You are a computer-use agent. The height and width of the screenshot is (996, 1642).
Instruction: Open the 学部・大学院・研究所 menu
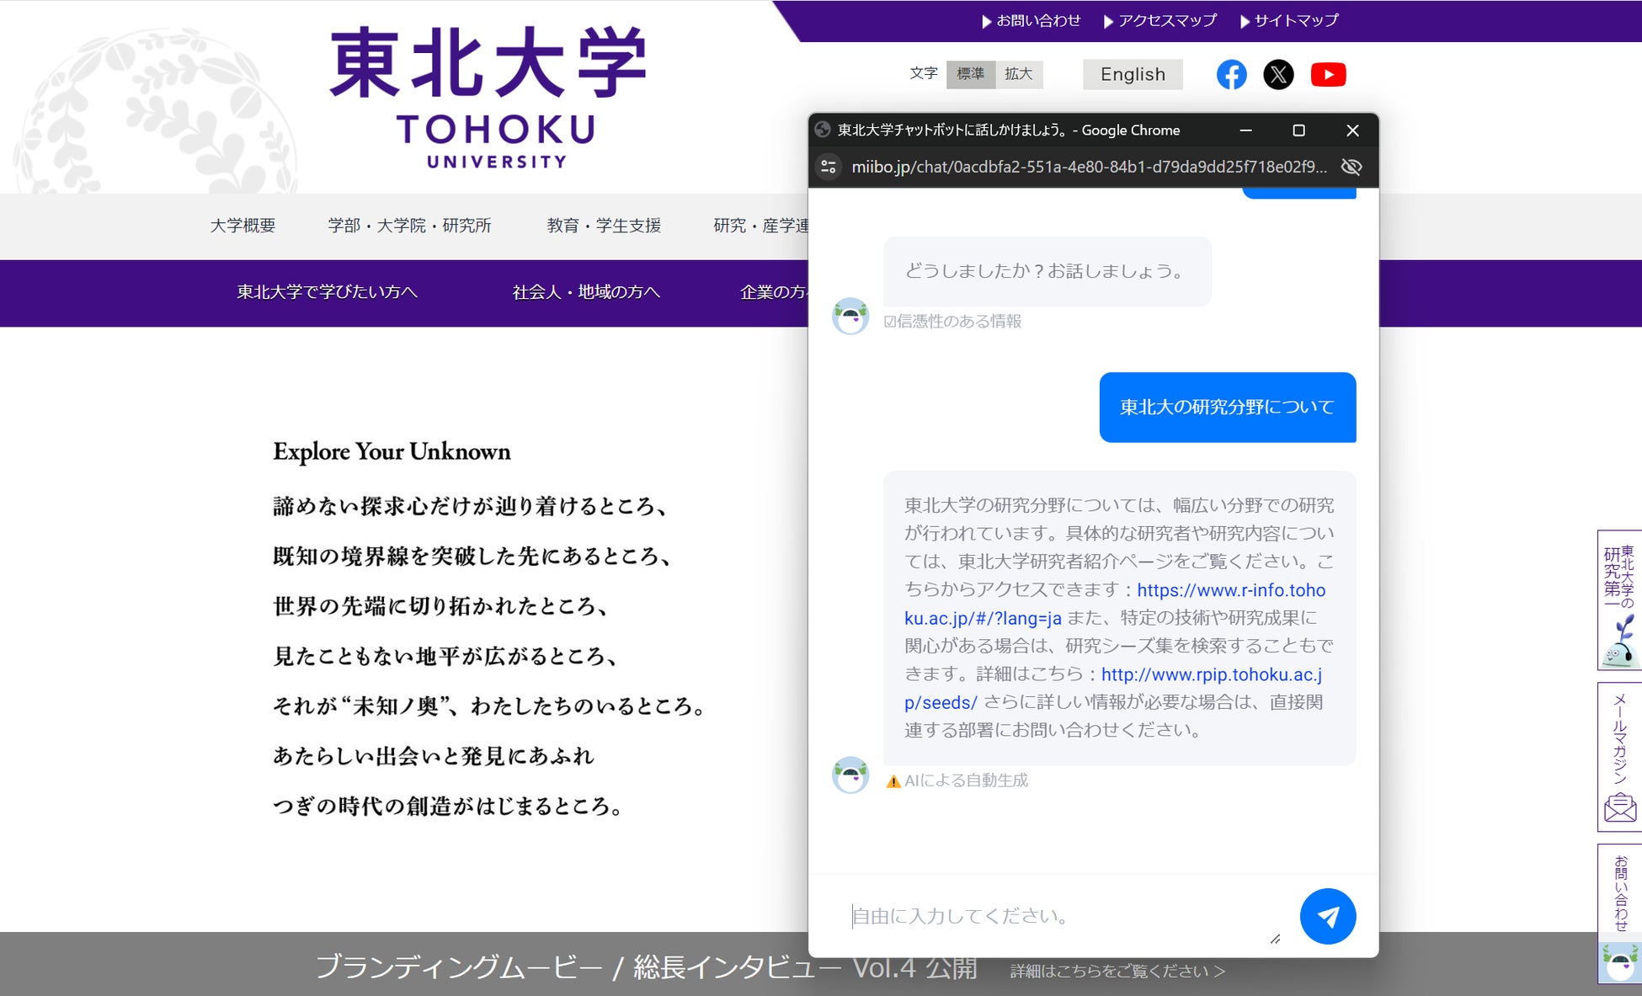pyautogui.click(x=409, y=226)
